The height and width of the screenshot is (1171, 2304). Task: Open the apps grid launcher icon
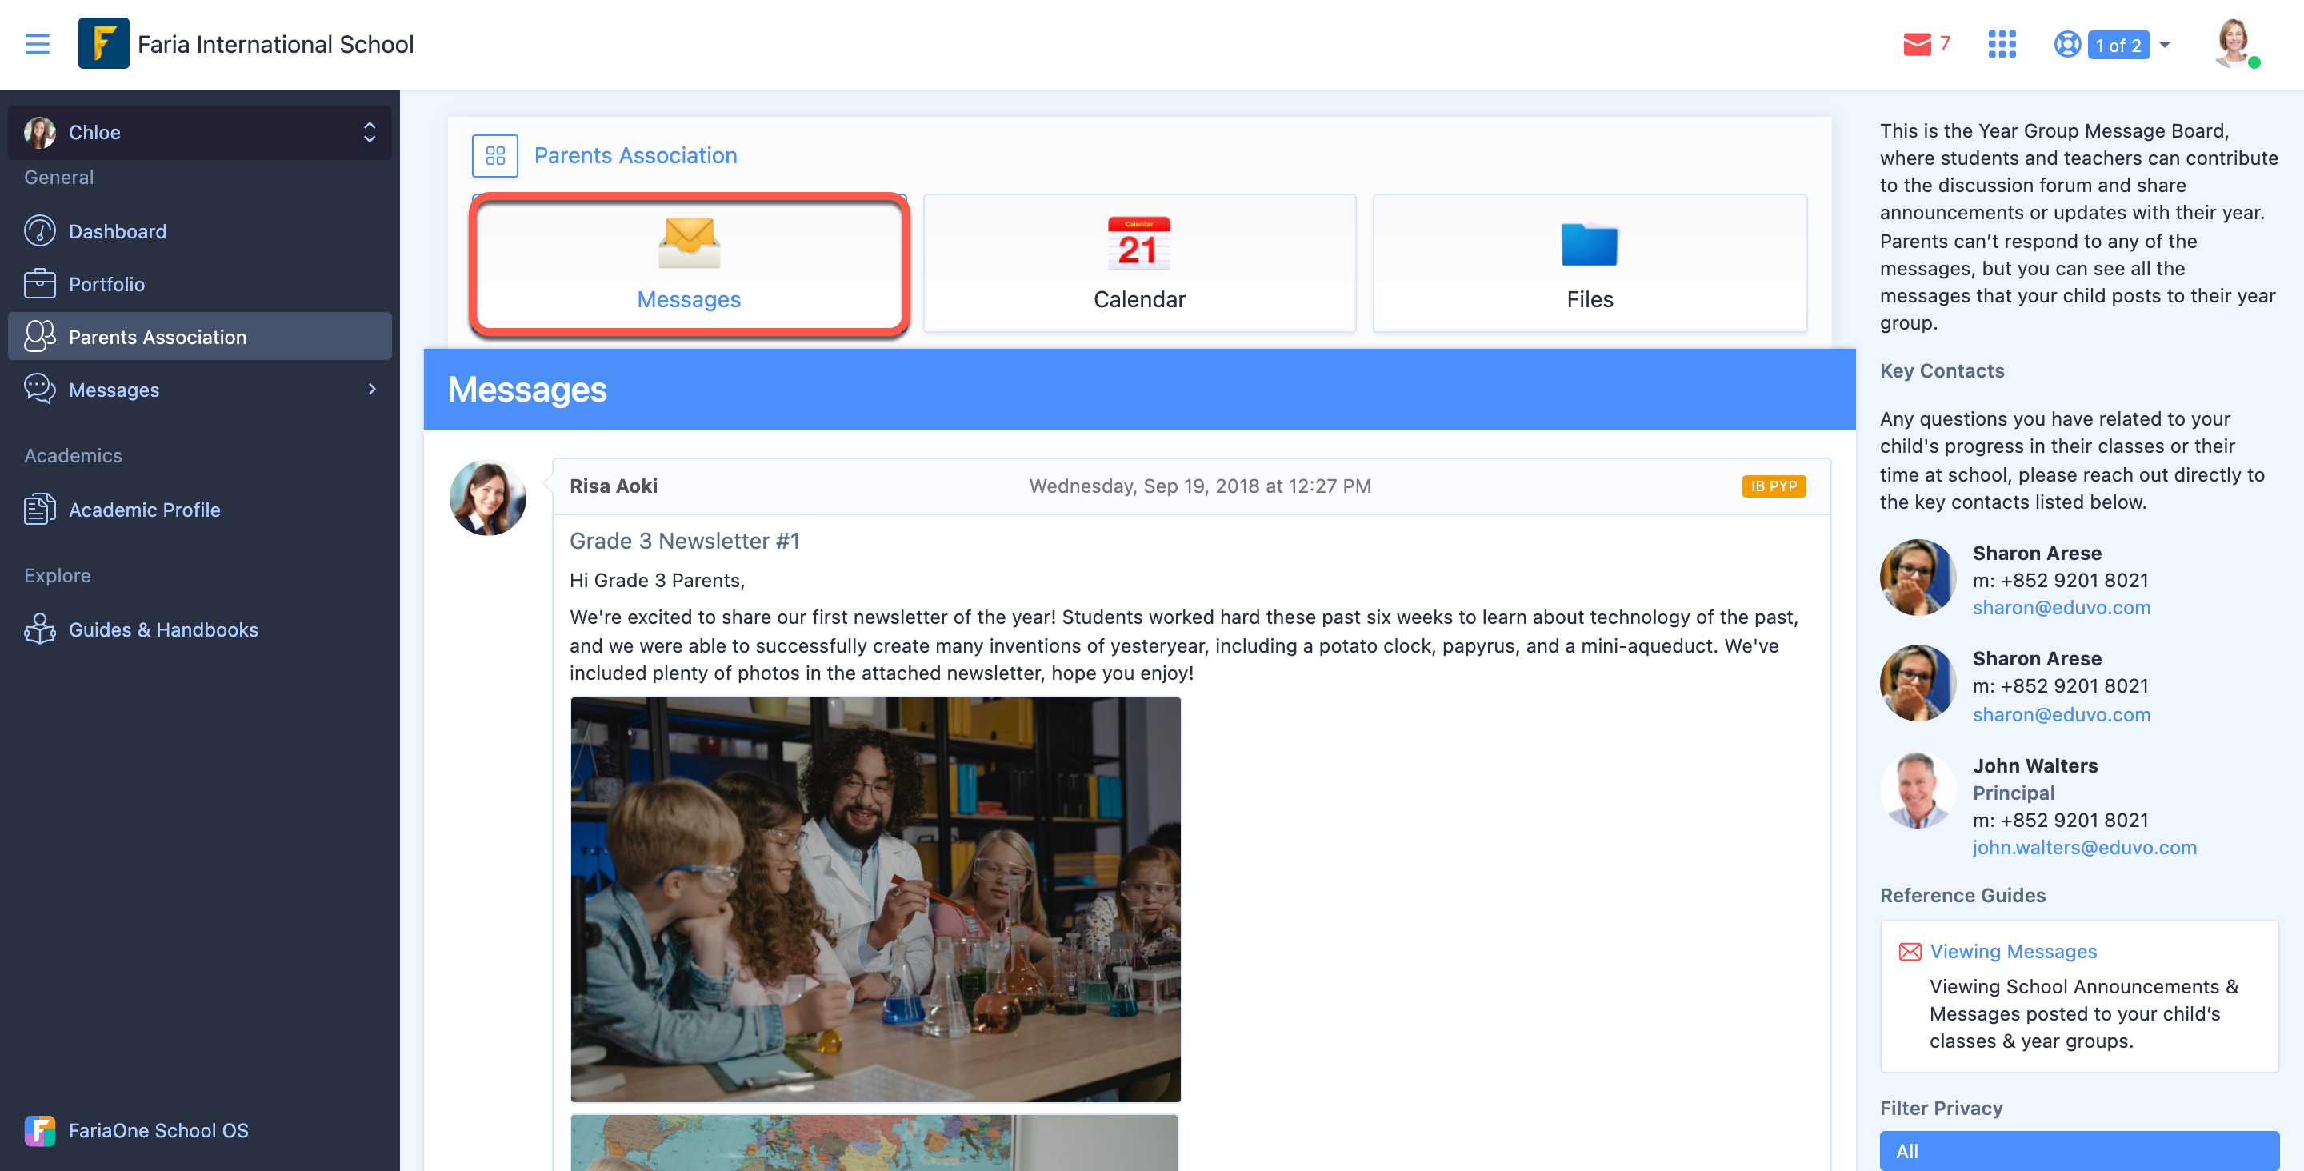(2002, 44)
